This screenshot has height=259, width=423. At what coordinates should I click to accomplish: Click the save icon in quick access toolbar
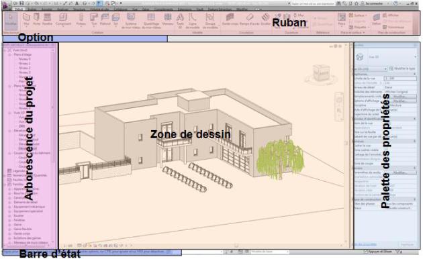(x=21, y=3)
